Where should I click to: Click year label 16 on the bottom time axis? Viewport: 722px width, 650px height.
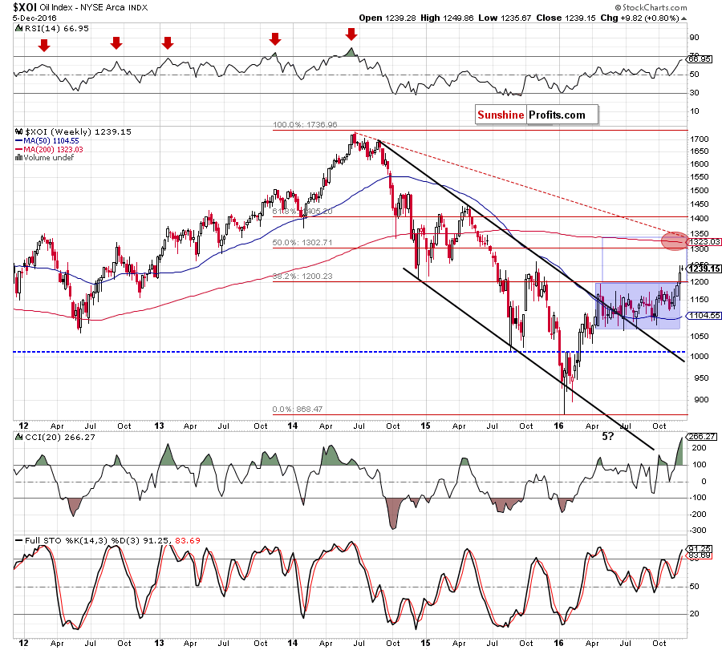tap(558, 643)
